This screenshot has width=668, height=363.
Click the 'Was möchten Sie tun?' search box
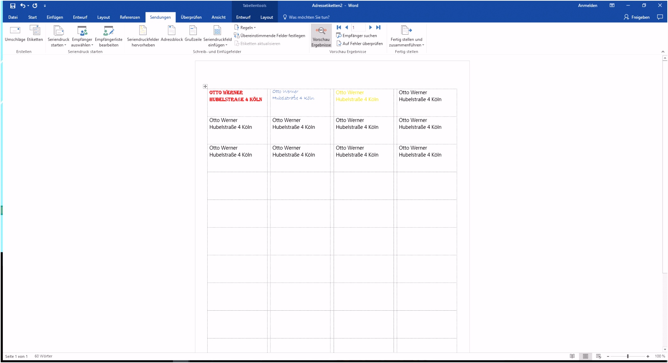point(306,17)
